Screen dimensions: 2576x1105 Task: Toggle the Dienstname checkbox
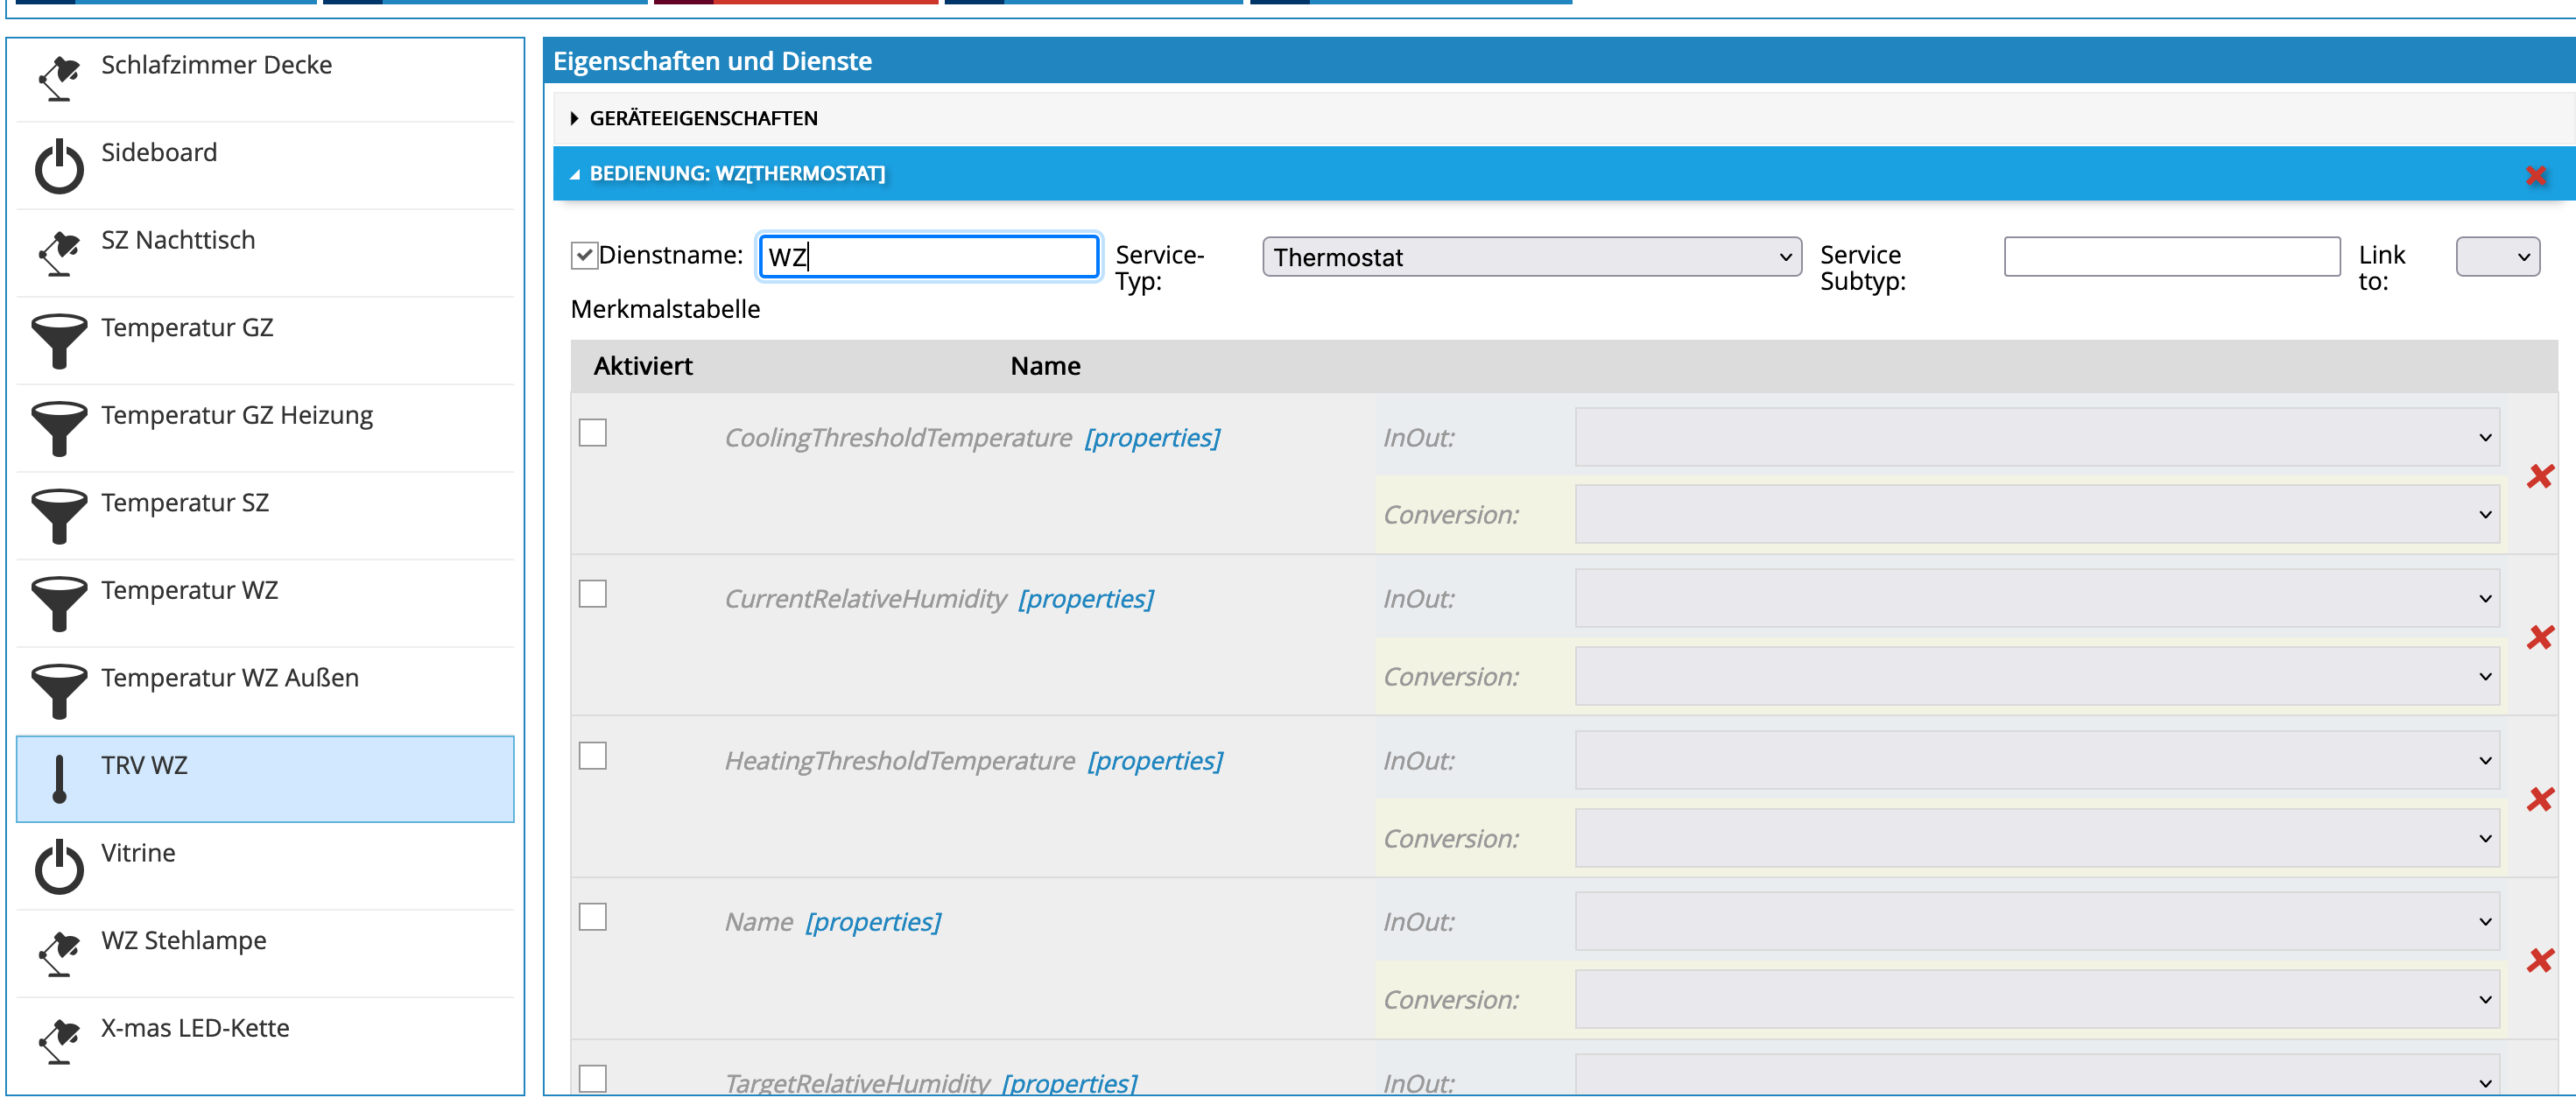click(x=584, y=256)
